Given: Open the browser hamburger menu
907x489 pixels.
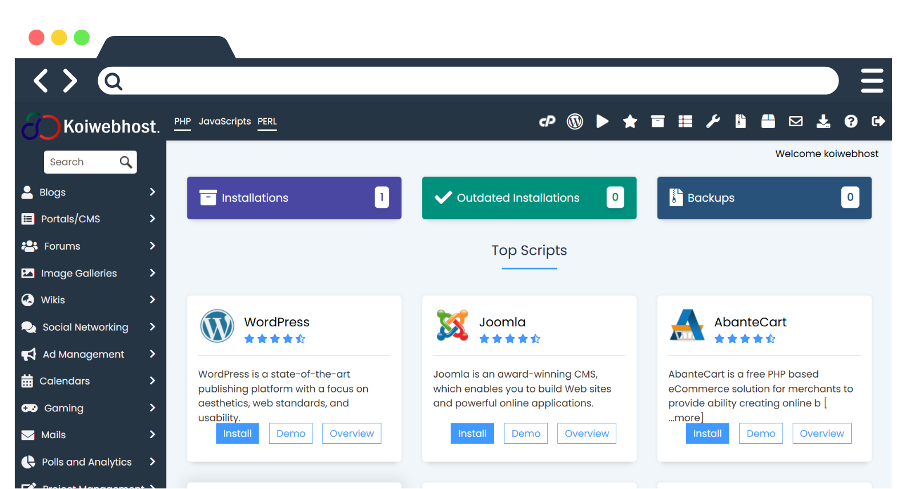Looking at the screenshot, I should [x=872, y=81].
